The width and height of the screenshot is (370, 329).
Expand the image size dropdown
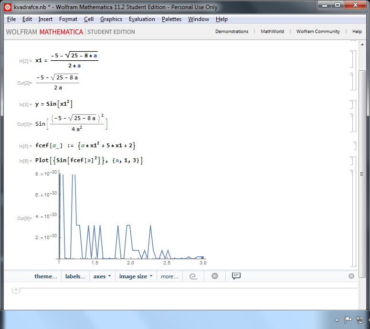click(x=136, y=276)
